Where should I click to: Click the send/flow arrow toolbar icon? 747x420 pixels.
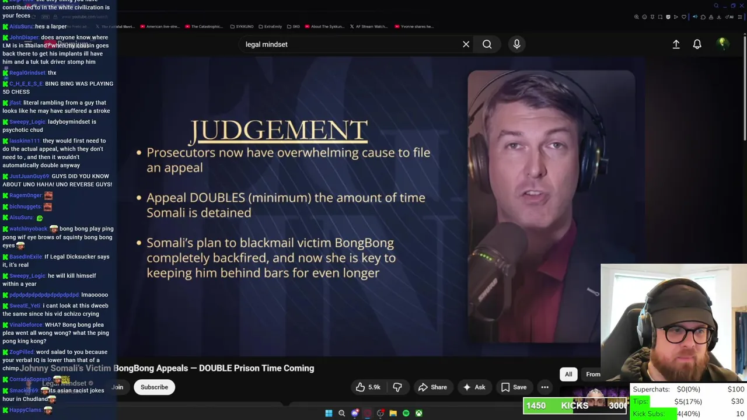676,17
